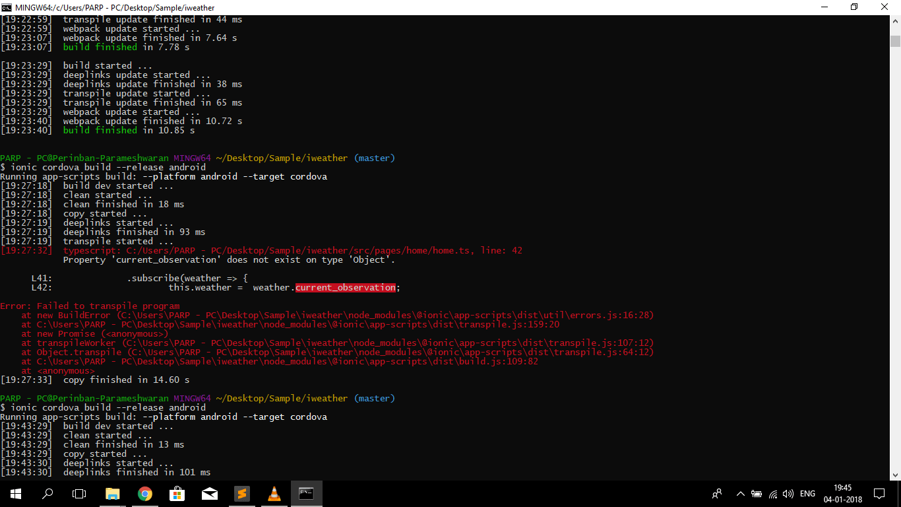Open Wi-Fi network tray icon
Screen dimensions: 901x507
(773, 494)
